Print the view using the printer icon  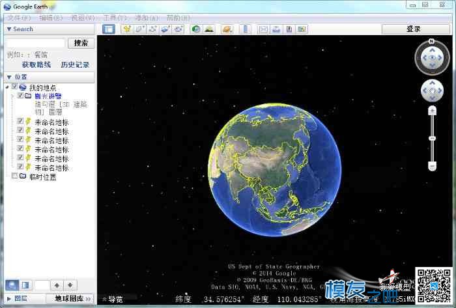pos(276,29)
